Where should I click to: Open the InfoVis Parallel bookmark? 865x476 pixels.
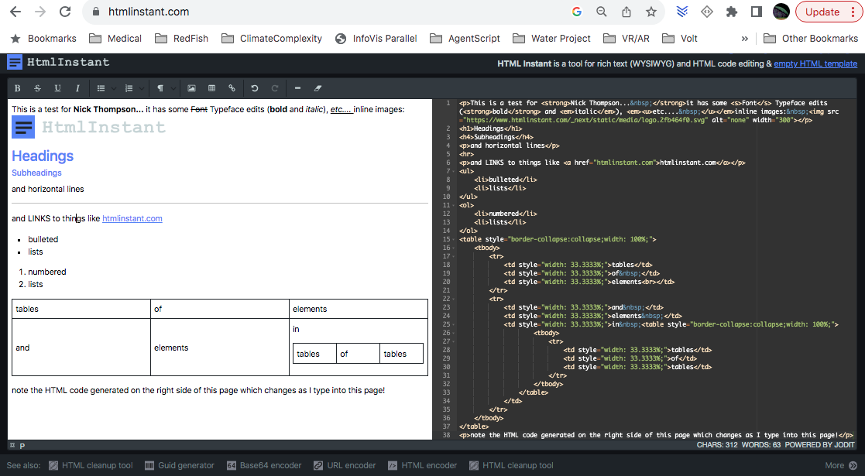click(376, 39)
